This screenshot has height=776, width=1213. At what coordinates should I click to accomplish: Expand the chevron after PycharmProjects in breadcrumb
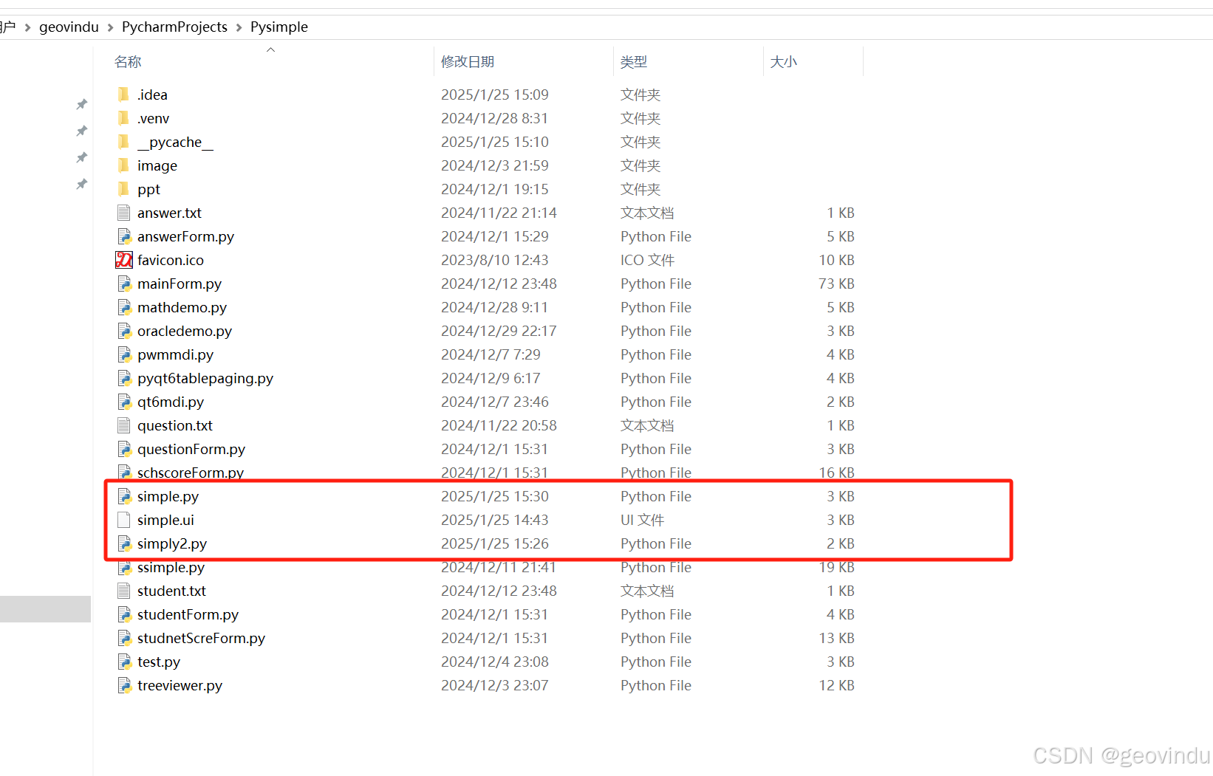[x=239, y=27]
